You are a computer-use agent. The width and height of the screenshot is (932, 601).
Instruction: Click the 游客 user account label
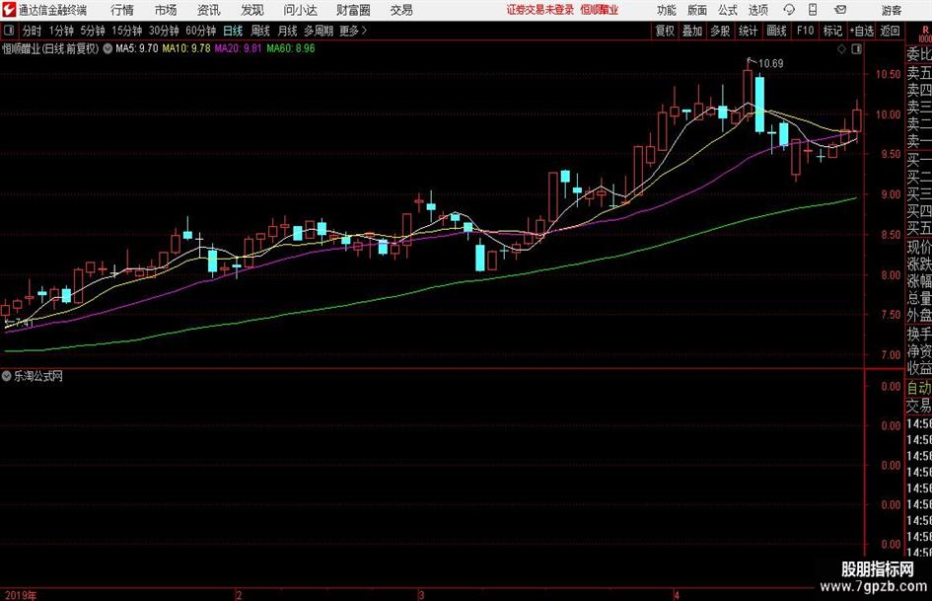[891, 10]
